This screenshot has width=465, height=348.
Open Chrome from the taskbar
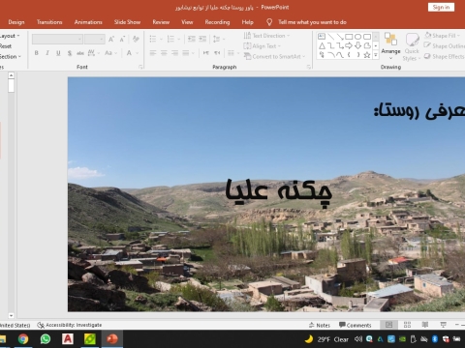point(23,339)
